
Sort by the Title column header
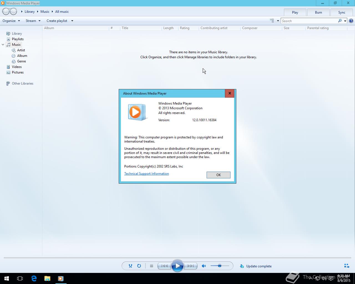(141, 28)
